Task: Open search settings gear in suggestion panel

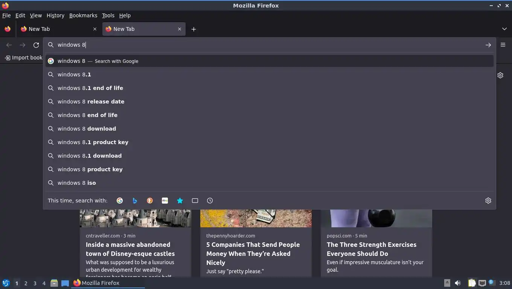Action: tap(488, 201)
